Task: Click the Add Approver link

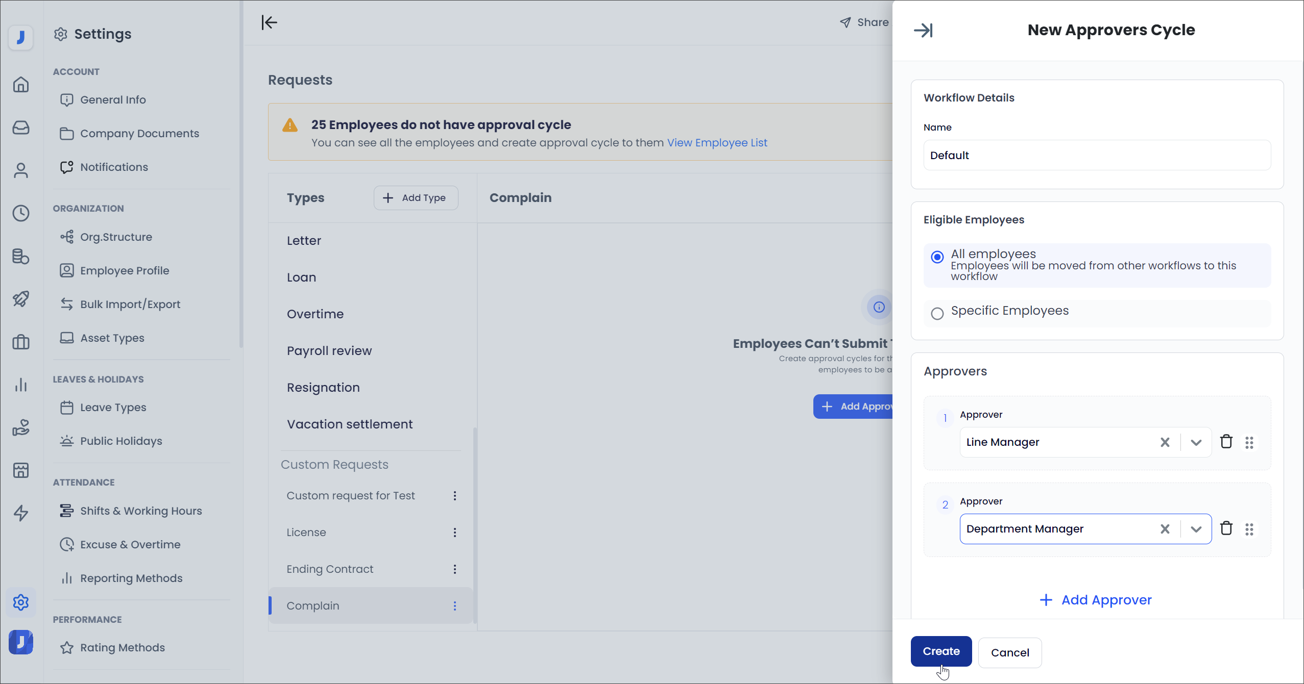Action: 1096,600
